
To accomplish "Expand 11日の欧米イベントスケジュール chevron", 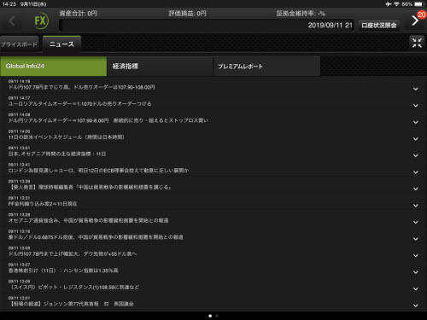I will (x=416, y=139).
